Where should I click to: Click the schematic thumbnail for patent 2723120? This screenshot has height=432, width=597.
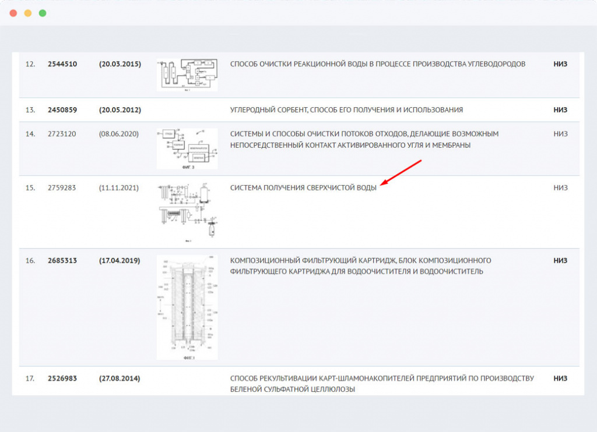point(187,148)
